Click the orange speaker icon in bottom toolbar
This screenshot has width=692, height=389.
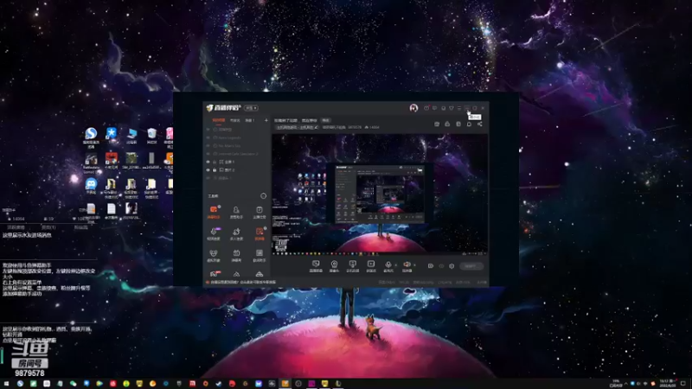(407, 265)
